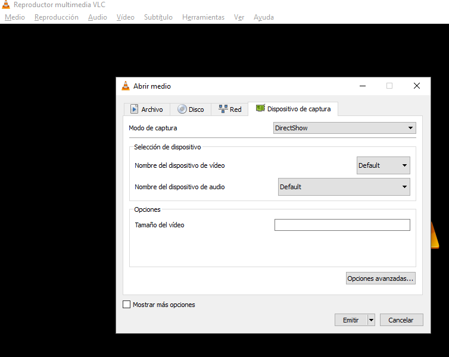Switch to the Red tab
This screenshot has height=357, width=449.
(230, 109)
